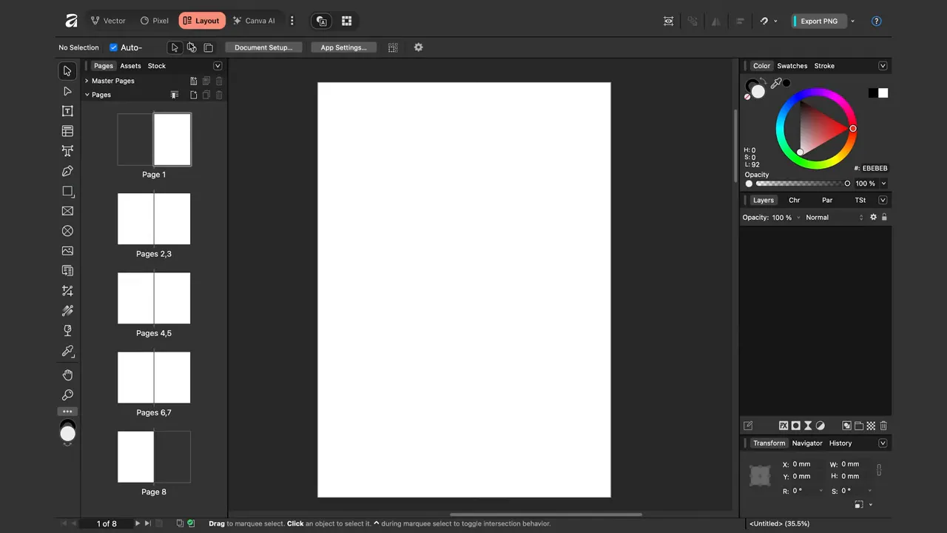Select the Pages 2,3 thumbnail
Image resolution: width=947 pixels, height=533 pixels.
click(x=154, y=218)
